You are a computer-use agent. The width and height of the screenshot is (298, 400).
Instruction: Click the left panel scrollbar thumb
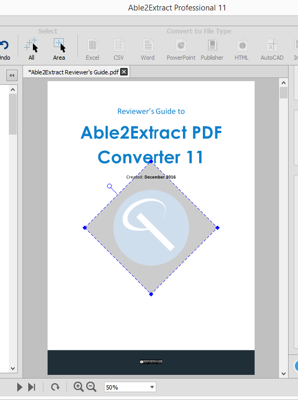click(13, 114)
